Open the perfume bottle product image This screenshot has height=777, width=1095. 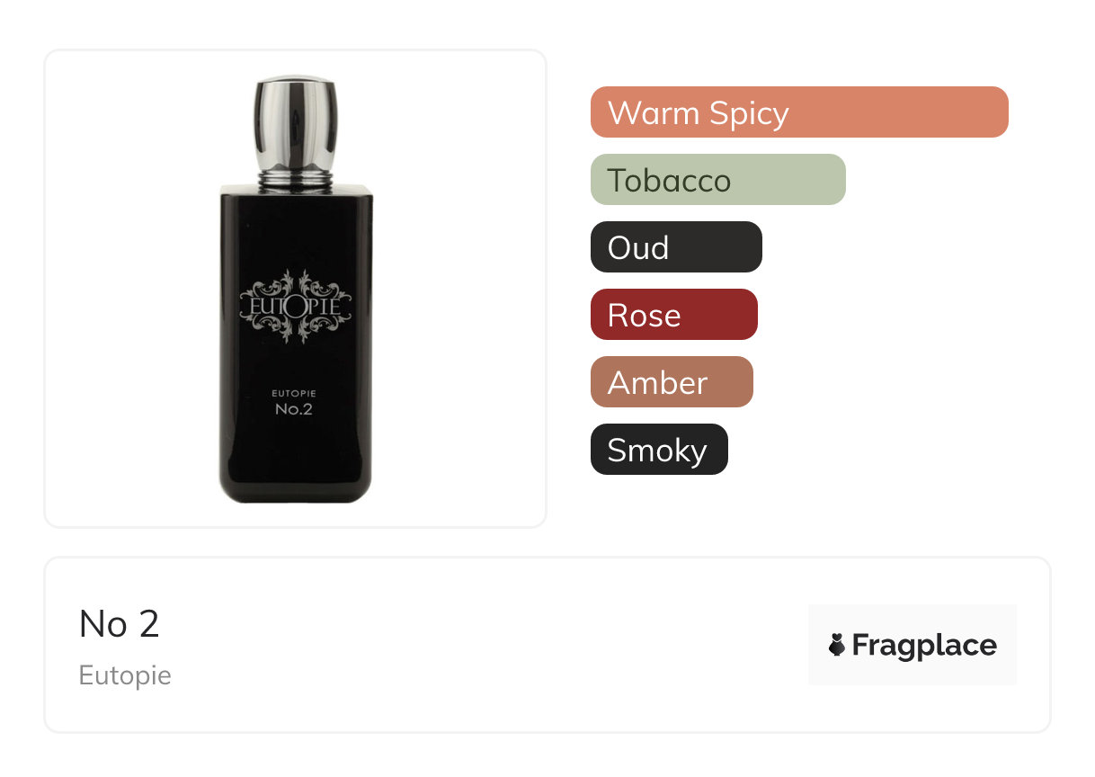click(x=296, y=290)
